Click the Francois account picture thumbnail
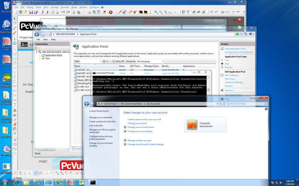This screenshot has height=186, width=299. pos(192,125)
